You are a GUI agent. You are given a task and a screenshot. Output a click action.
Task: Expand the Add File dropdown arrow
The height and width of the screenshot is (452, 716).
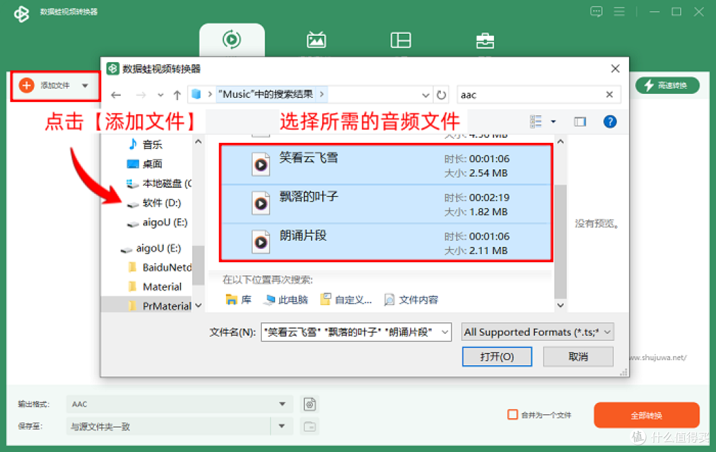(85, 85)
